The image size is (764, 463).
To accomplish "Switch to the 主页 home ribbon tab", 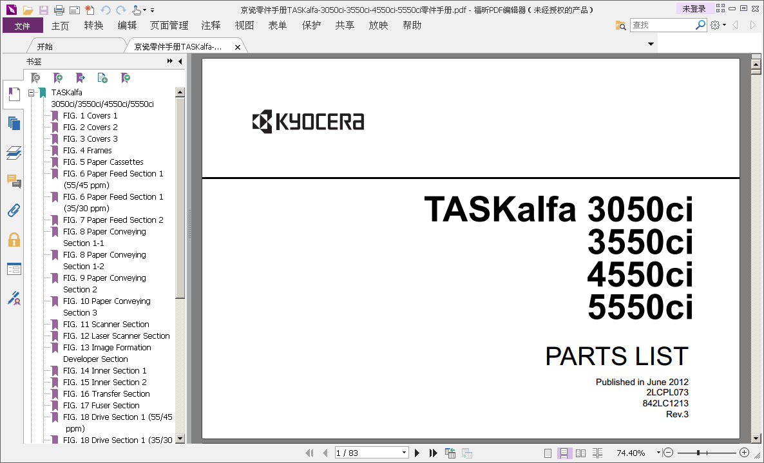I will (61, 26).
